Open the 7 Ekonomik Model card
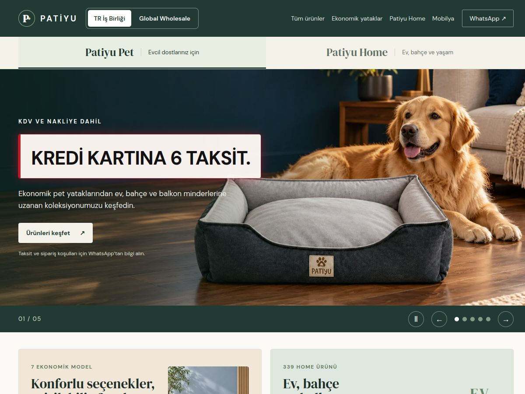The width and height of the screenshot is (525, 394). point(140,371)
